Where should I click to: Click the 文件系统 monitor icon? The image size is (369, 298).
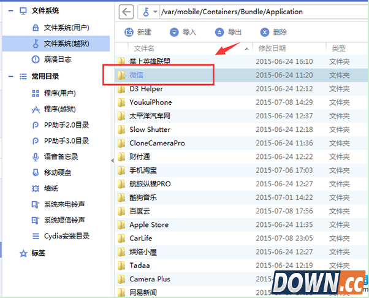coord(23,11)
